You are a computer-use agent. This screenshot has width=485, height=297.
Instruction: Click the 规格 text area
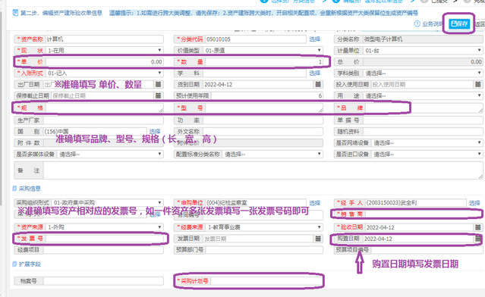pos(105,108)
